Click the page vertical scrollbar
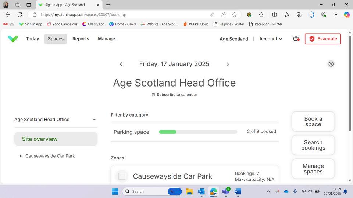Viewport: 353px width, 198px height. click(x=350, y=83)
